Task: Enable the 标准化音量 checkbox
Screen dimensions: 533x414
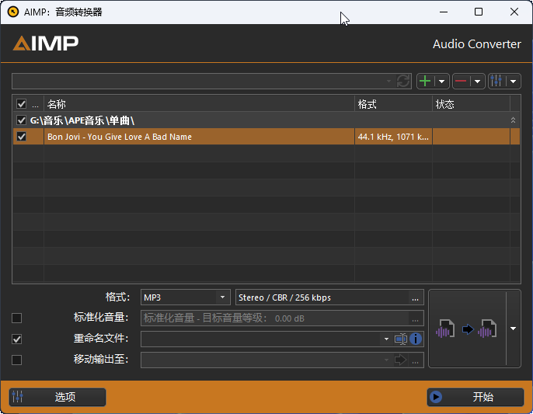Action: (x=16, y=318)
